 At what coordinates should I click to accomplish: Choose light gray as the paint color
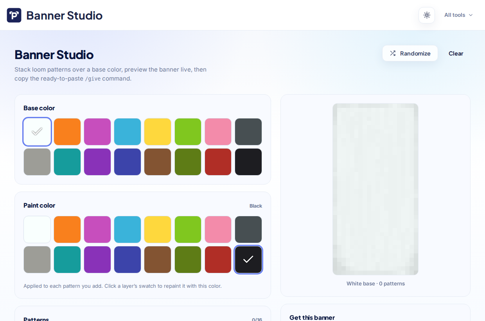tap(37, 260)
